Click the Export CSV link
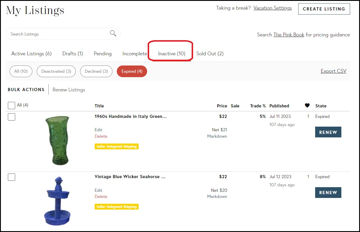This screenshot has width=360, height=232. (333, 71)
